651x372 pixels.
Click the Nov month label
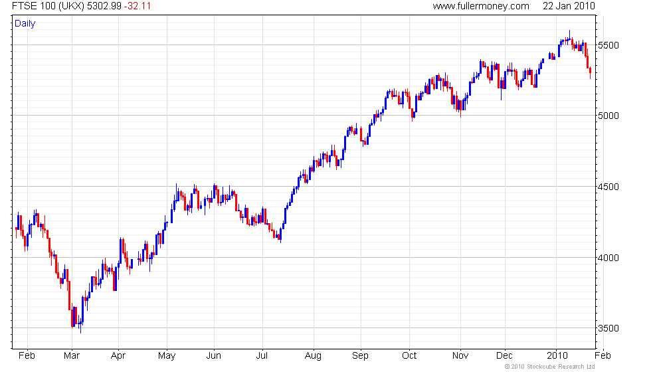[x=460, y=356]
